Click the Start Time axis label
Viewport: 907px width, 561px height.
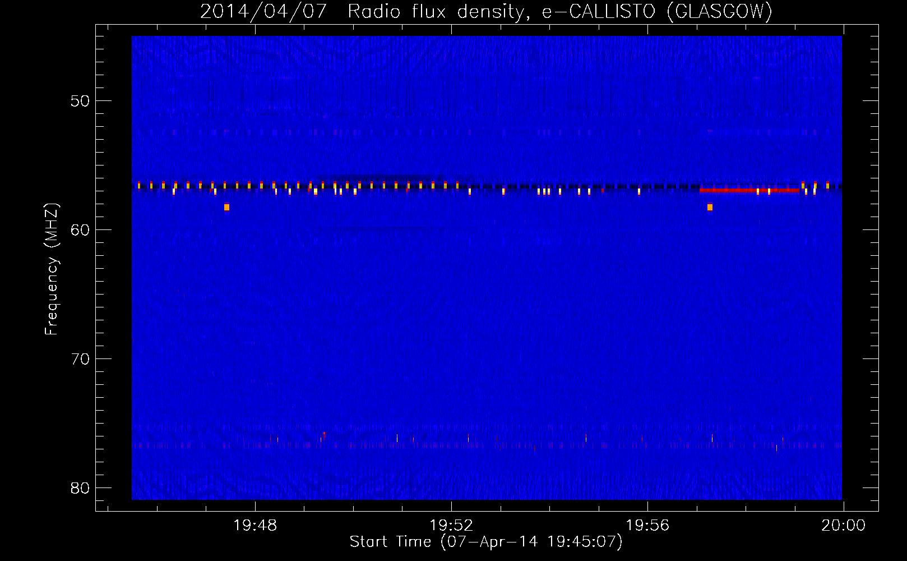[486, 542]
